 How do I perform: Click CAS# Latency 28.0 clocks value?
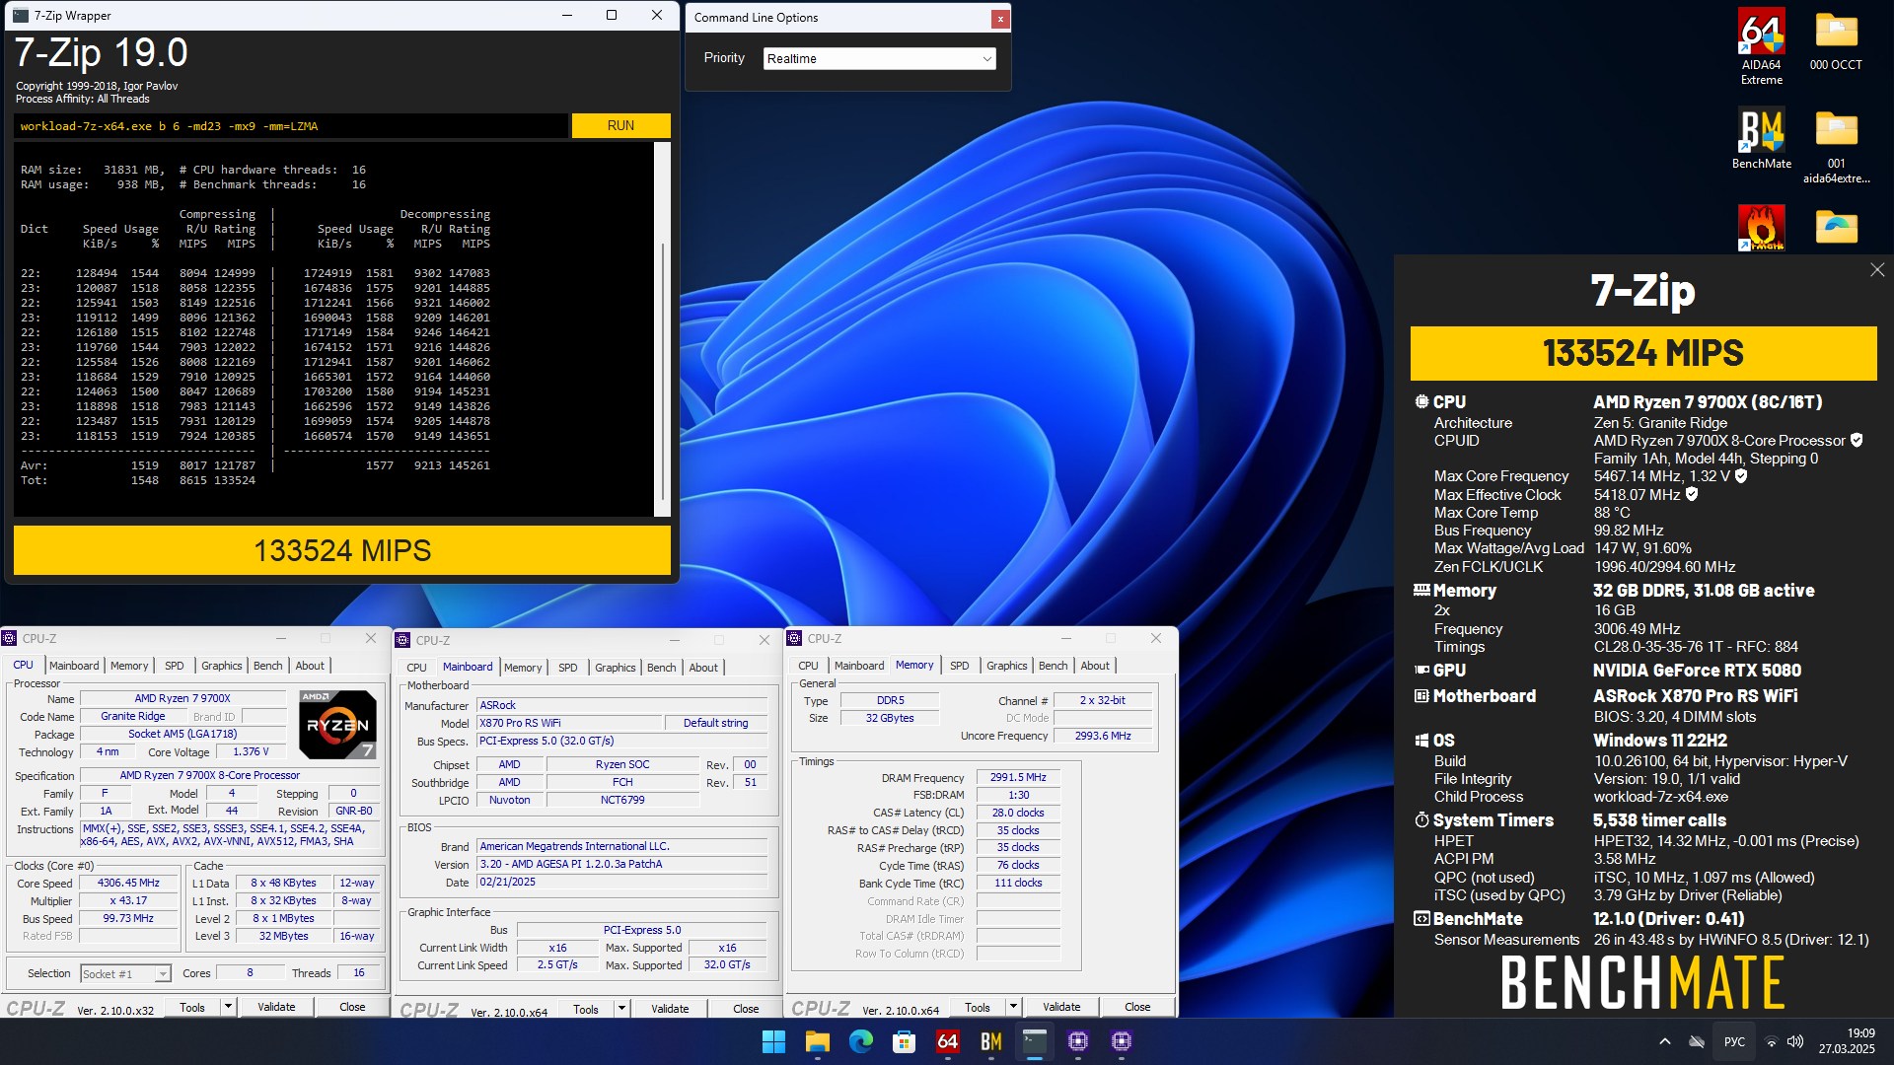point(1018,814)
